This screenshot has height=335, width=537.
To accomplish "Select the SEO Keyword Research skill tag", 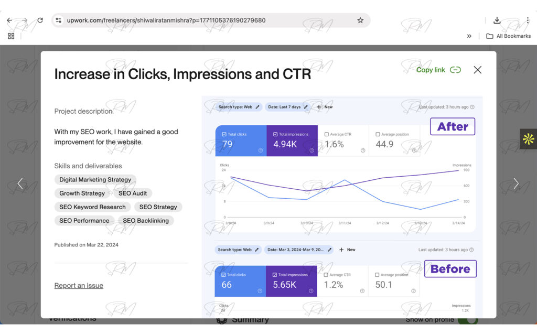I will 92,207.
